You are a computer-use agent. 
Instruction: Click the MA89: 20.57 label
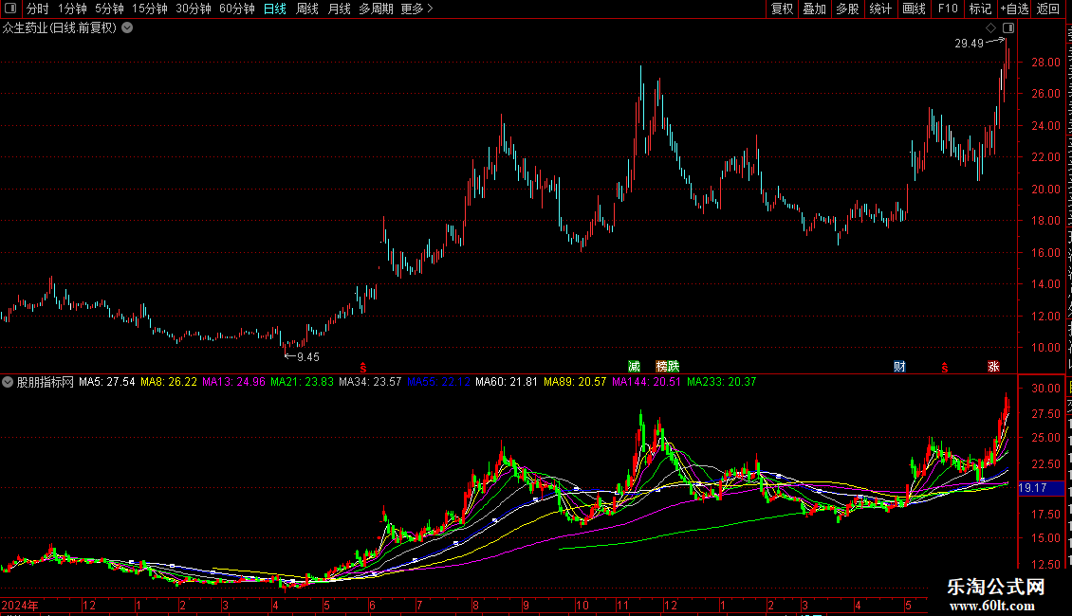click(x=575, y=382)
